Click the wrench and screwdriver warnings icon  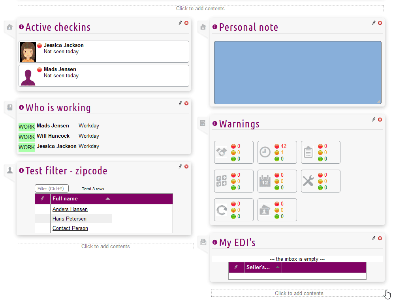point(308,181)
